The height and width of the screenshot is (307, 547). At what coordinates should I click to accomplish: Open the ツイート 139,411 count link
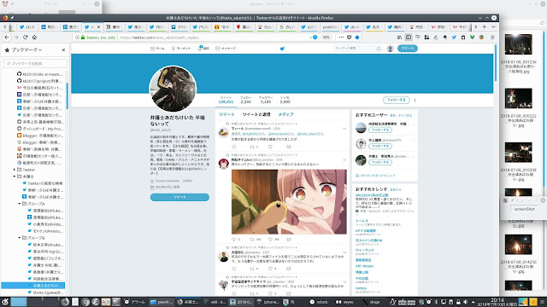tap(226, 100)
